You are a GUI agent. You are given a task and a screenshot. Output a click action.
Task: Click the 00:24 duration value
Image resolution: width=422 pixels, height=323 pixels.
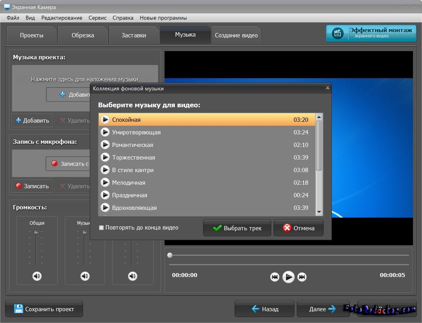301,195
